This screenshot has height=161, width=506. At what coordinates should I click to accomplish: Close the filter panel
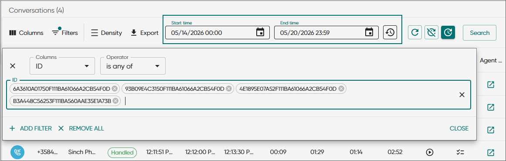click(x=459, y=128)
